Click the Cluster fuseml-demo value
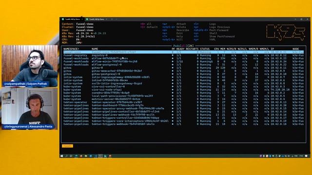Viewport: 312px width, 175px height. (x=84, y=27)
